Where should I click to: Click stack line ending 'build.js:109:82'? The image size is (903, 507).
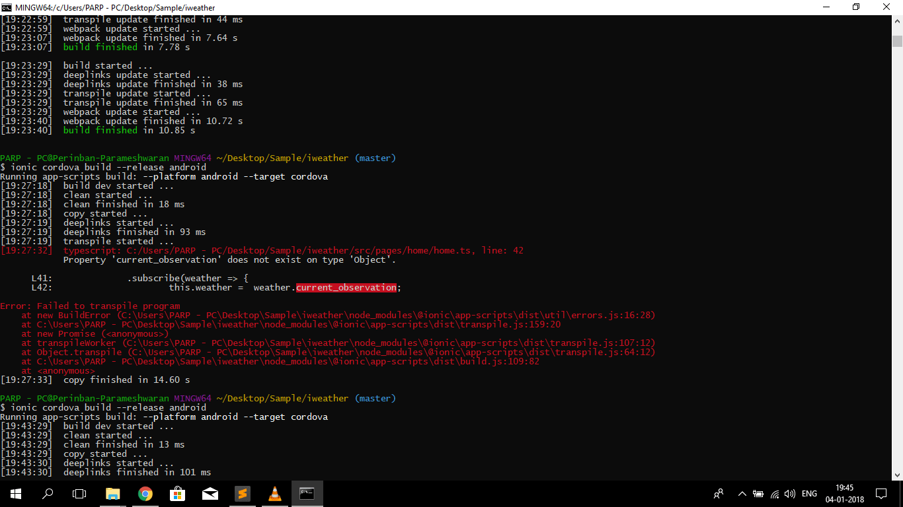click(280, 362)
